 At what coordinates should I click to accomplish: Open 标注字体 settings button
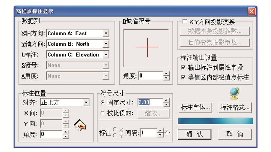[195, 108]
